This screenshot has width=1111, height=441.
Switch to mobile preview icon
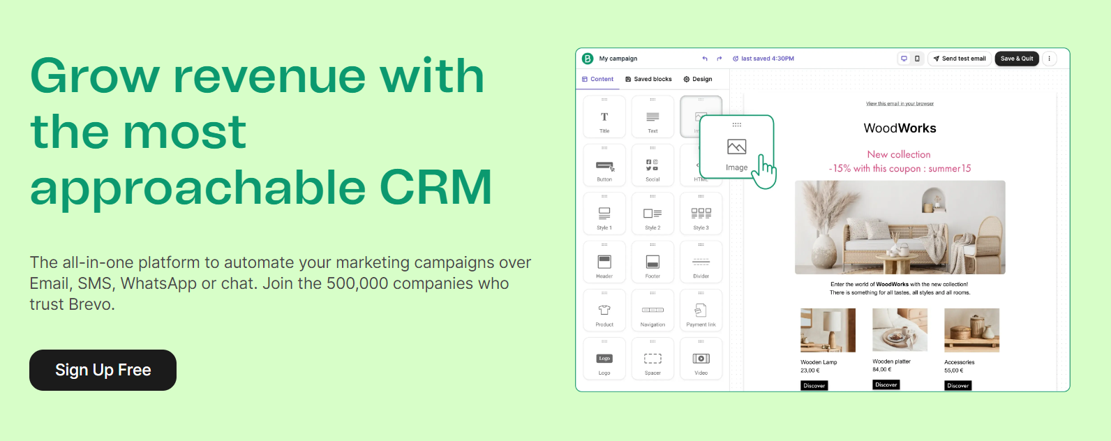pos(917,59)
